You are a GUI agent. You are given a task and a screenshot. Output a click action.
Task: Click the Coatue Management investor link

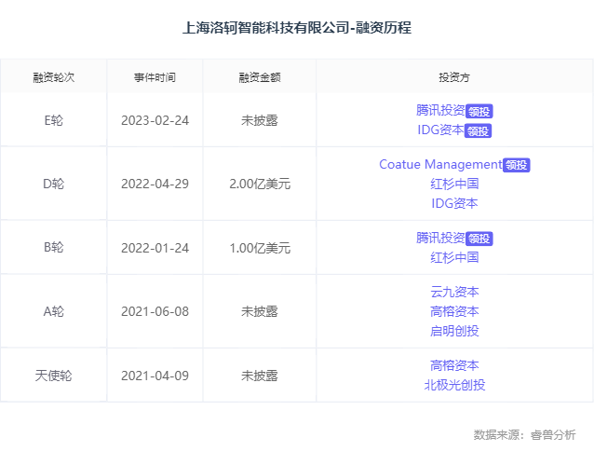point(440,165)
